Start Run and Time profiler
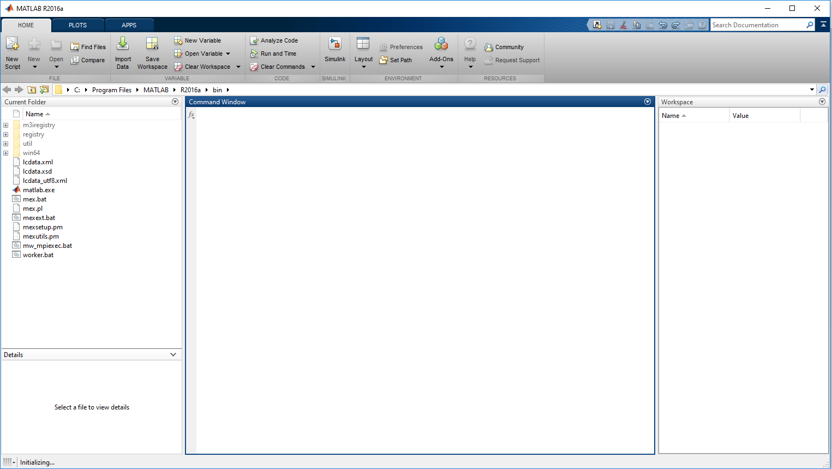The width and height of the screenshot is (832, 469). point(273,54)
